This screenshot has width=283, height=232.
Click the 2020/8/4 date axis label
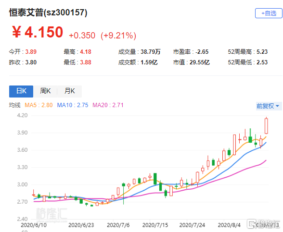click(x=229, y=225)
